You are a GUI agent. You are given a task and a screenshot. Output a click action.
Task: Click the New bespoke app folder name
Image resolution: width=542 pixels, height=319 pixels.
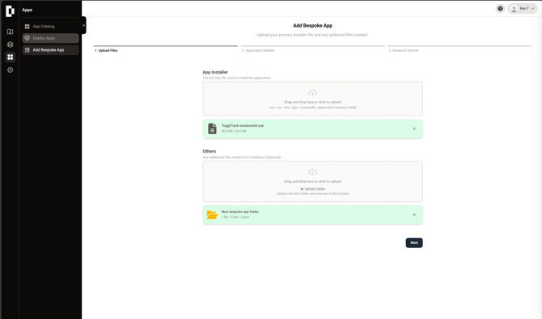click(240, 212)
